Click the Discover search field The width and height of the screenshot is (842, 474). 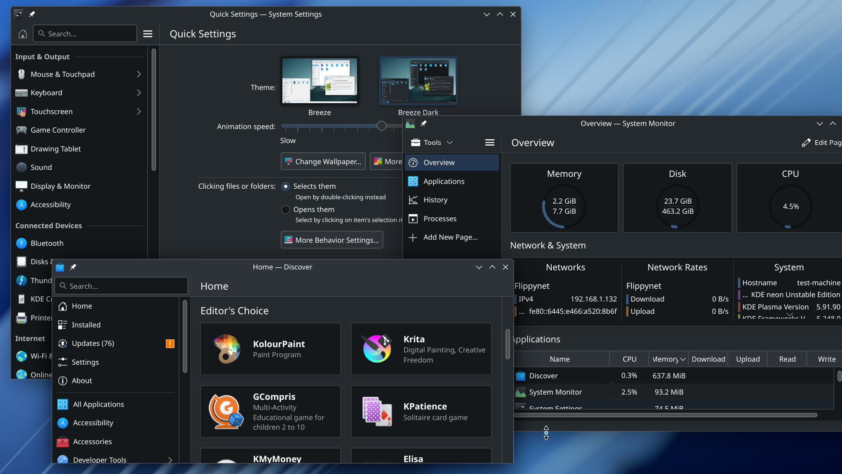(121, 286)
